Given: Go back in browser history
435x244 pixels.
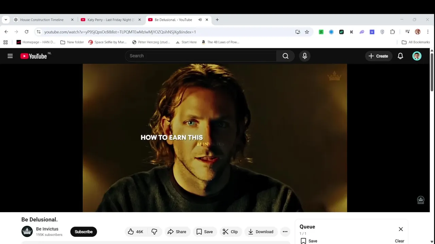Looking at the screenshot, I should [x=6, y=32].
